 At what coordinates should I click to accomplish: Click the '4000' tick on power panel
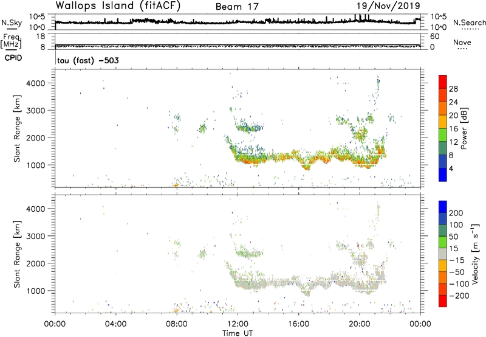click(36, 83)
